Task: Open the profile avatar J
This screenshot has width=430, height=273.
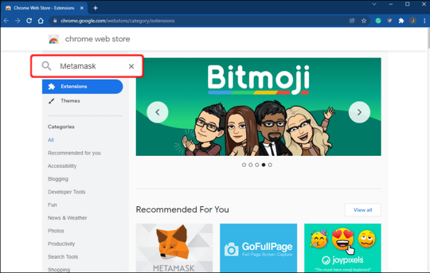Action: click(413, 21)
